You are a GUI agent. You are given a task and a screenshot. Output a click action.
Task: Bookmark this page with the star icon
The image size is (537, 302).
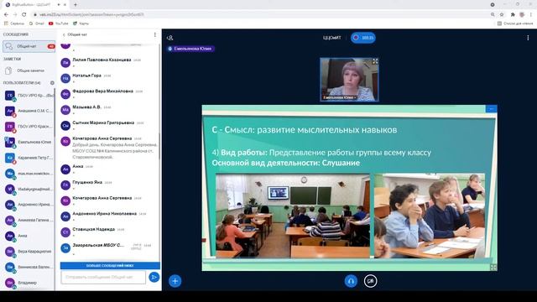[502, 15]
